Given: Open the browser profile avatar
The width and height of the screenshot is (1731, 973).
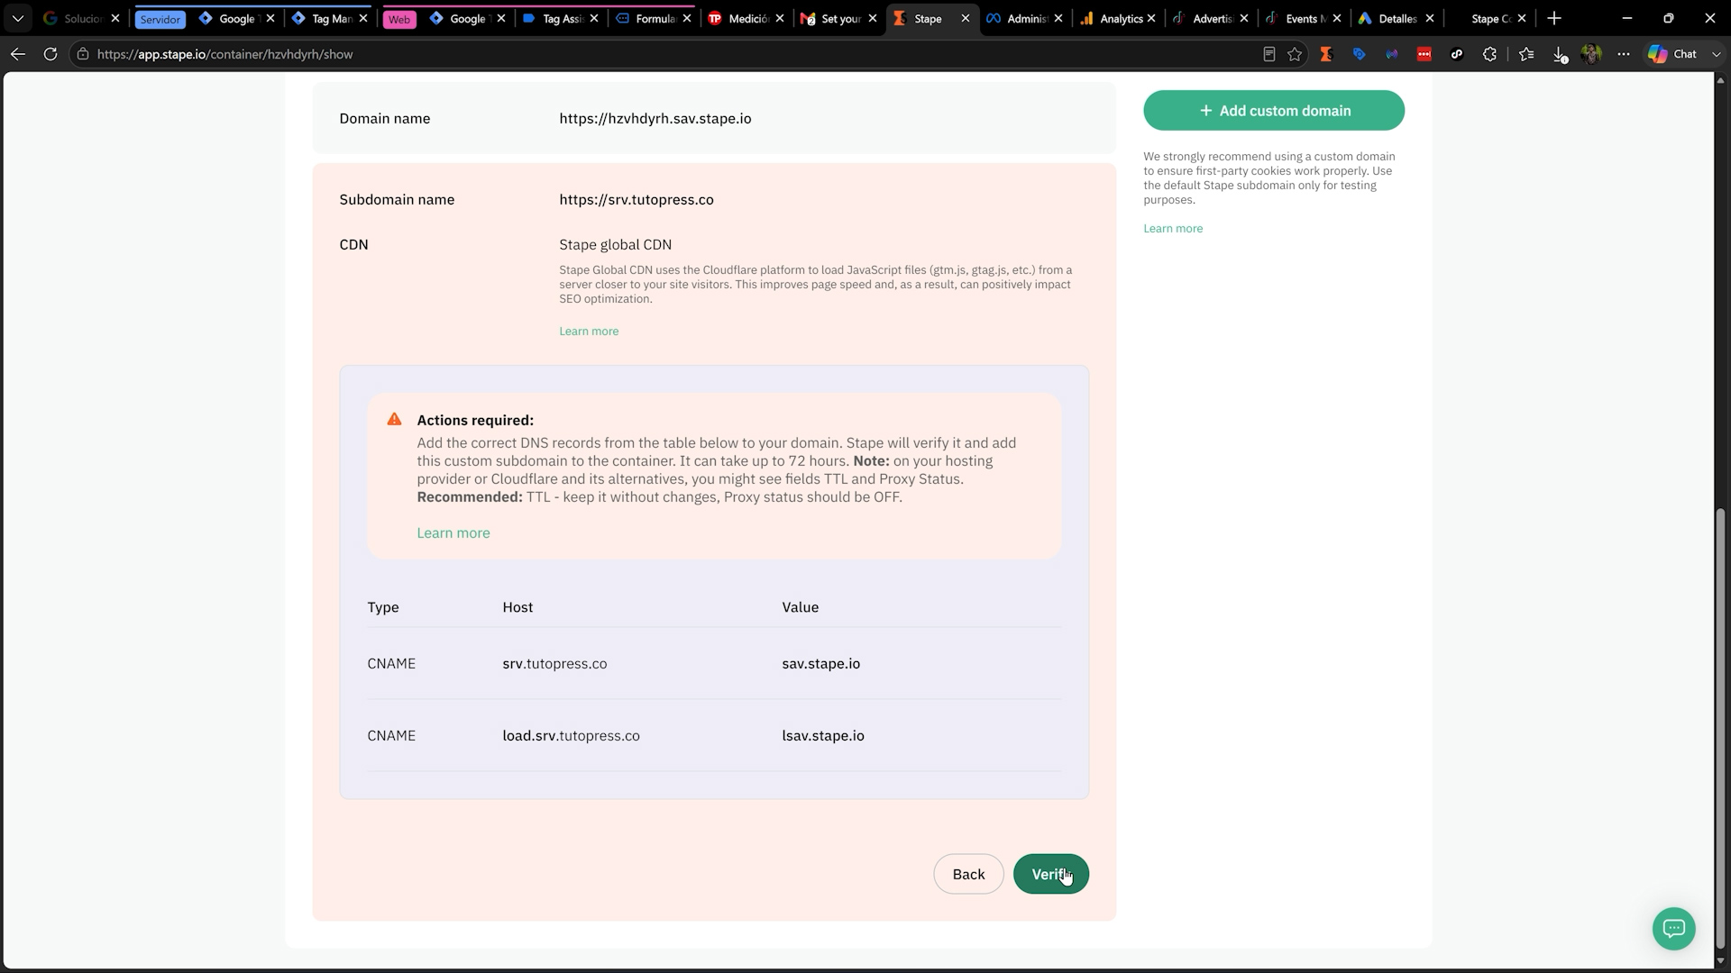Looking at the screenshot, I should [1591, 54].
